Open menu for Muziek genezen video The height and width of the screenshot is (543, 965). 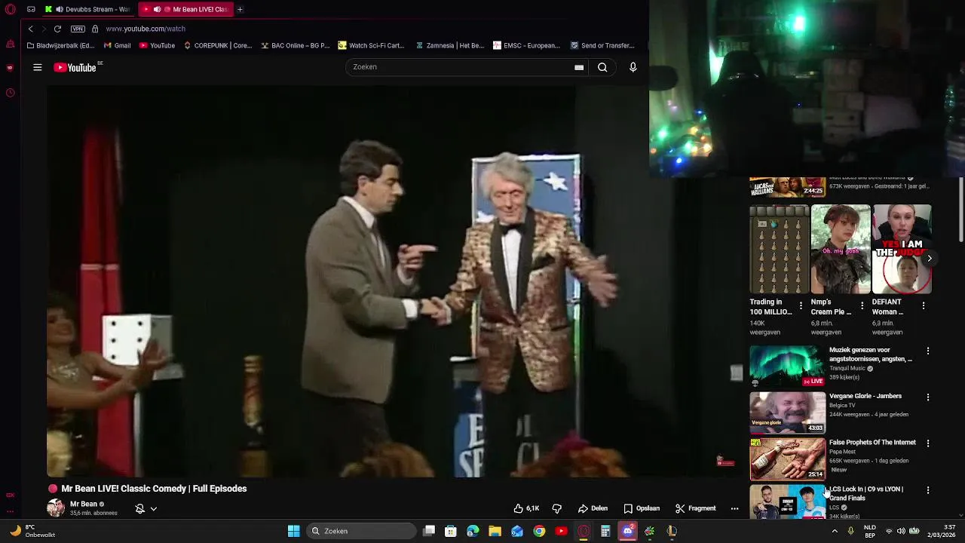point(928,351)
